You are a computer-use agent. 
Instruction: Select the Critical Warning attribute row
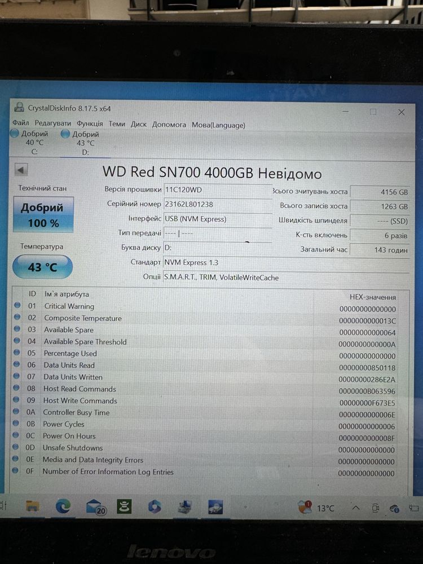pos(206,307)
